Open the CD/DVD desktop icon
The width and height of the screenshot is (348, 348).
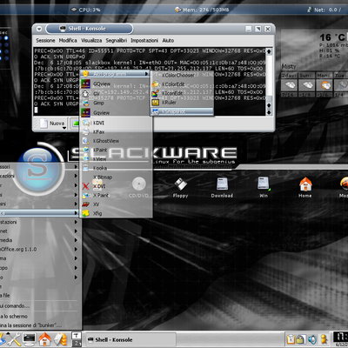[x=138, y=188]
